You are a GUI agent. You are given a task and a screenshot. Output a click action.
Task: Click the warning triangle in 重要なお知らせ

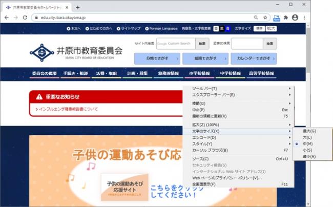(x=39, y=97)
